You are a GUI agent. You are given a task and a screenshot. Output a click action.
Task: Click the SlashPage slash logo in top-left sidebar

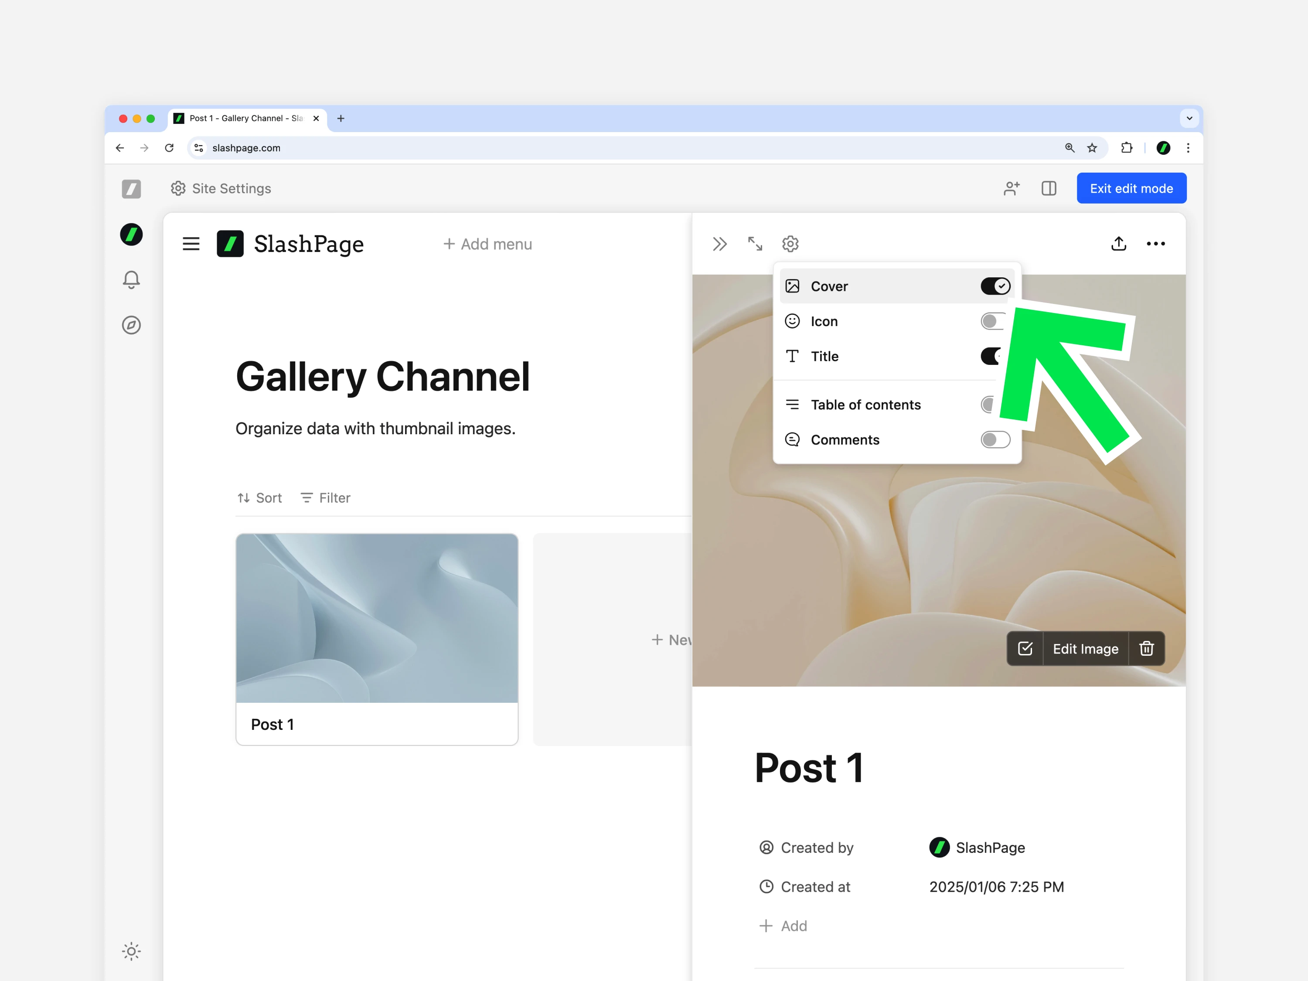[131, 189]
